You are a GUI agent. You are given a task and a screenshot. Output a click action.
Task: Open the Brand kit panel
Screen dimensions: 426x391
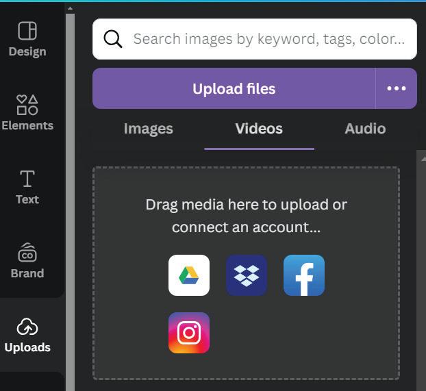point(27,261)
